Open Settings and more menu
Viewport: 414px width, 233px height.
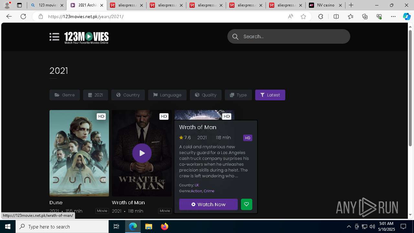click(393, 17)
